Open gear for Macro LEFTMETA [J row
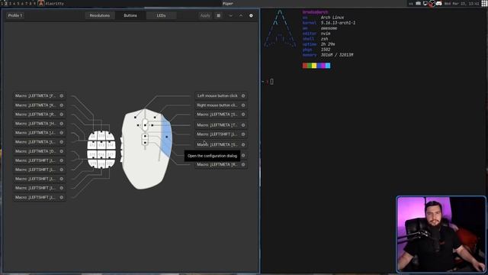Image resolution: width=488 pixels, height=275 pixels. coord(62,133)
